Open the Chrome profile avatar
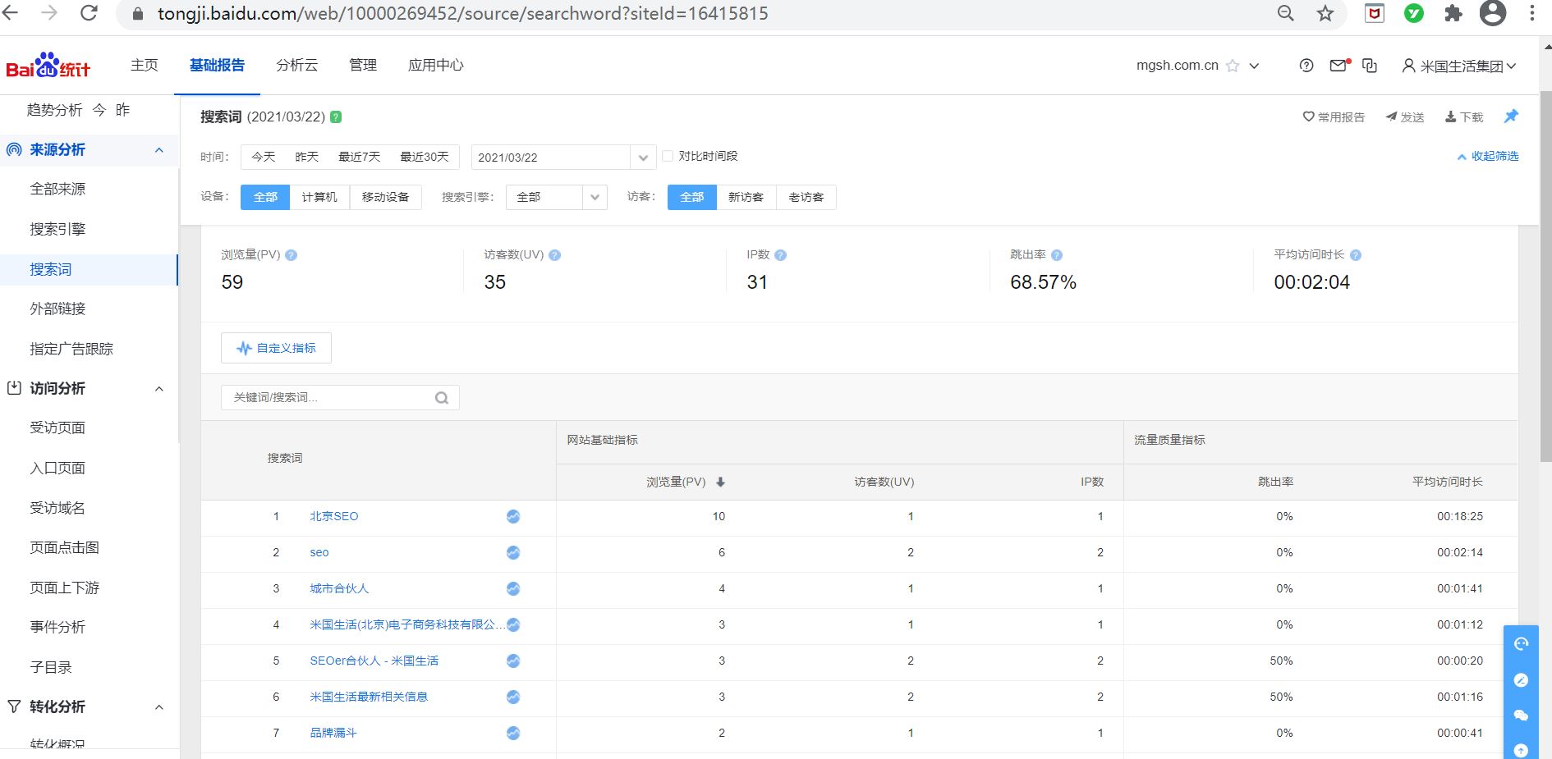The width and height of the screenshot is (1552, 759). [1492, 13]
